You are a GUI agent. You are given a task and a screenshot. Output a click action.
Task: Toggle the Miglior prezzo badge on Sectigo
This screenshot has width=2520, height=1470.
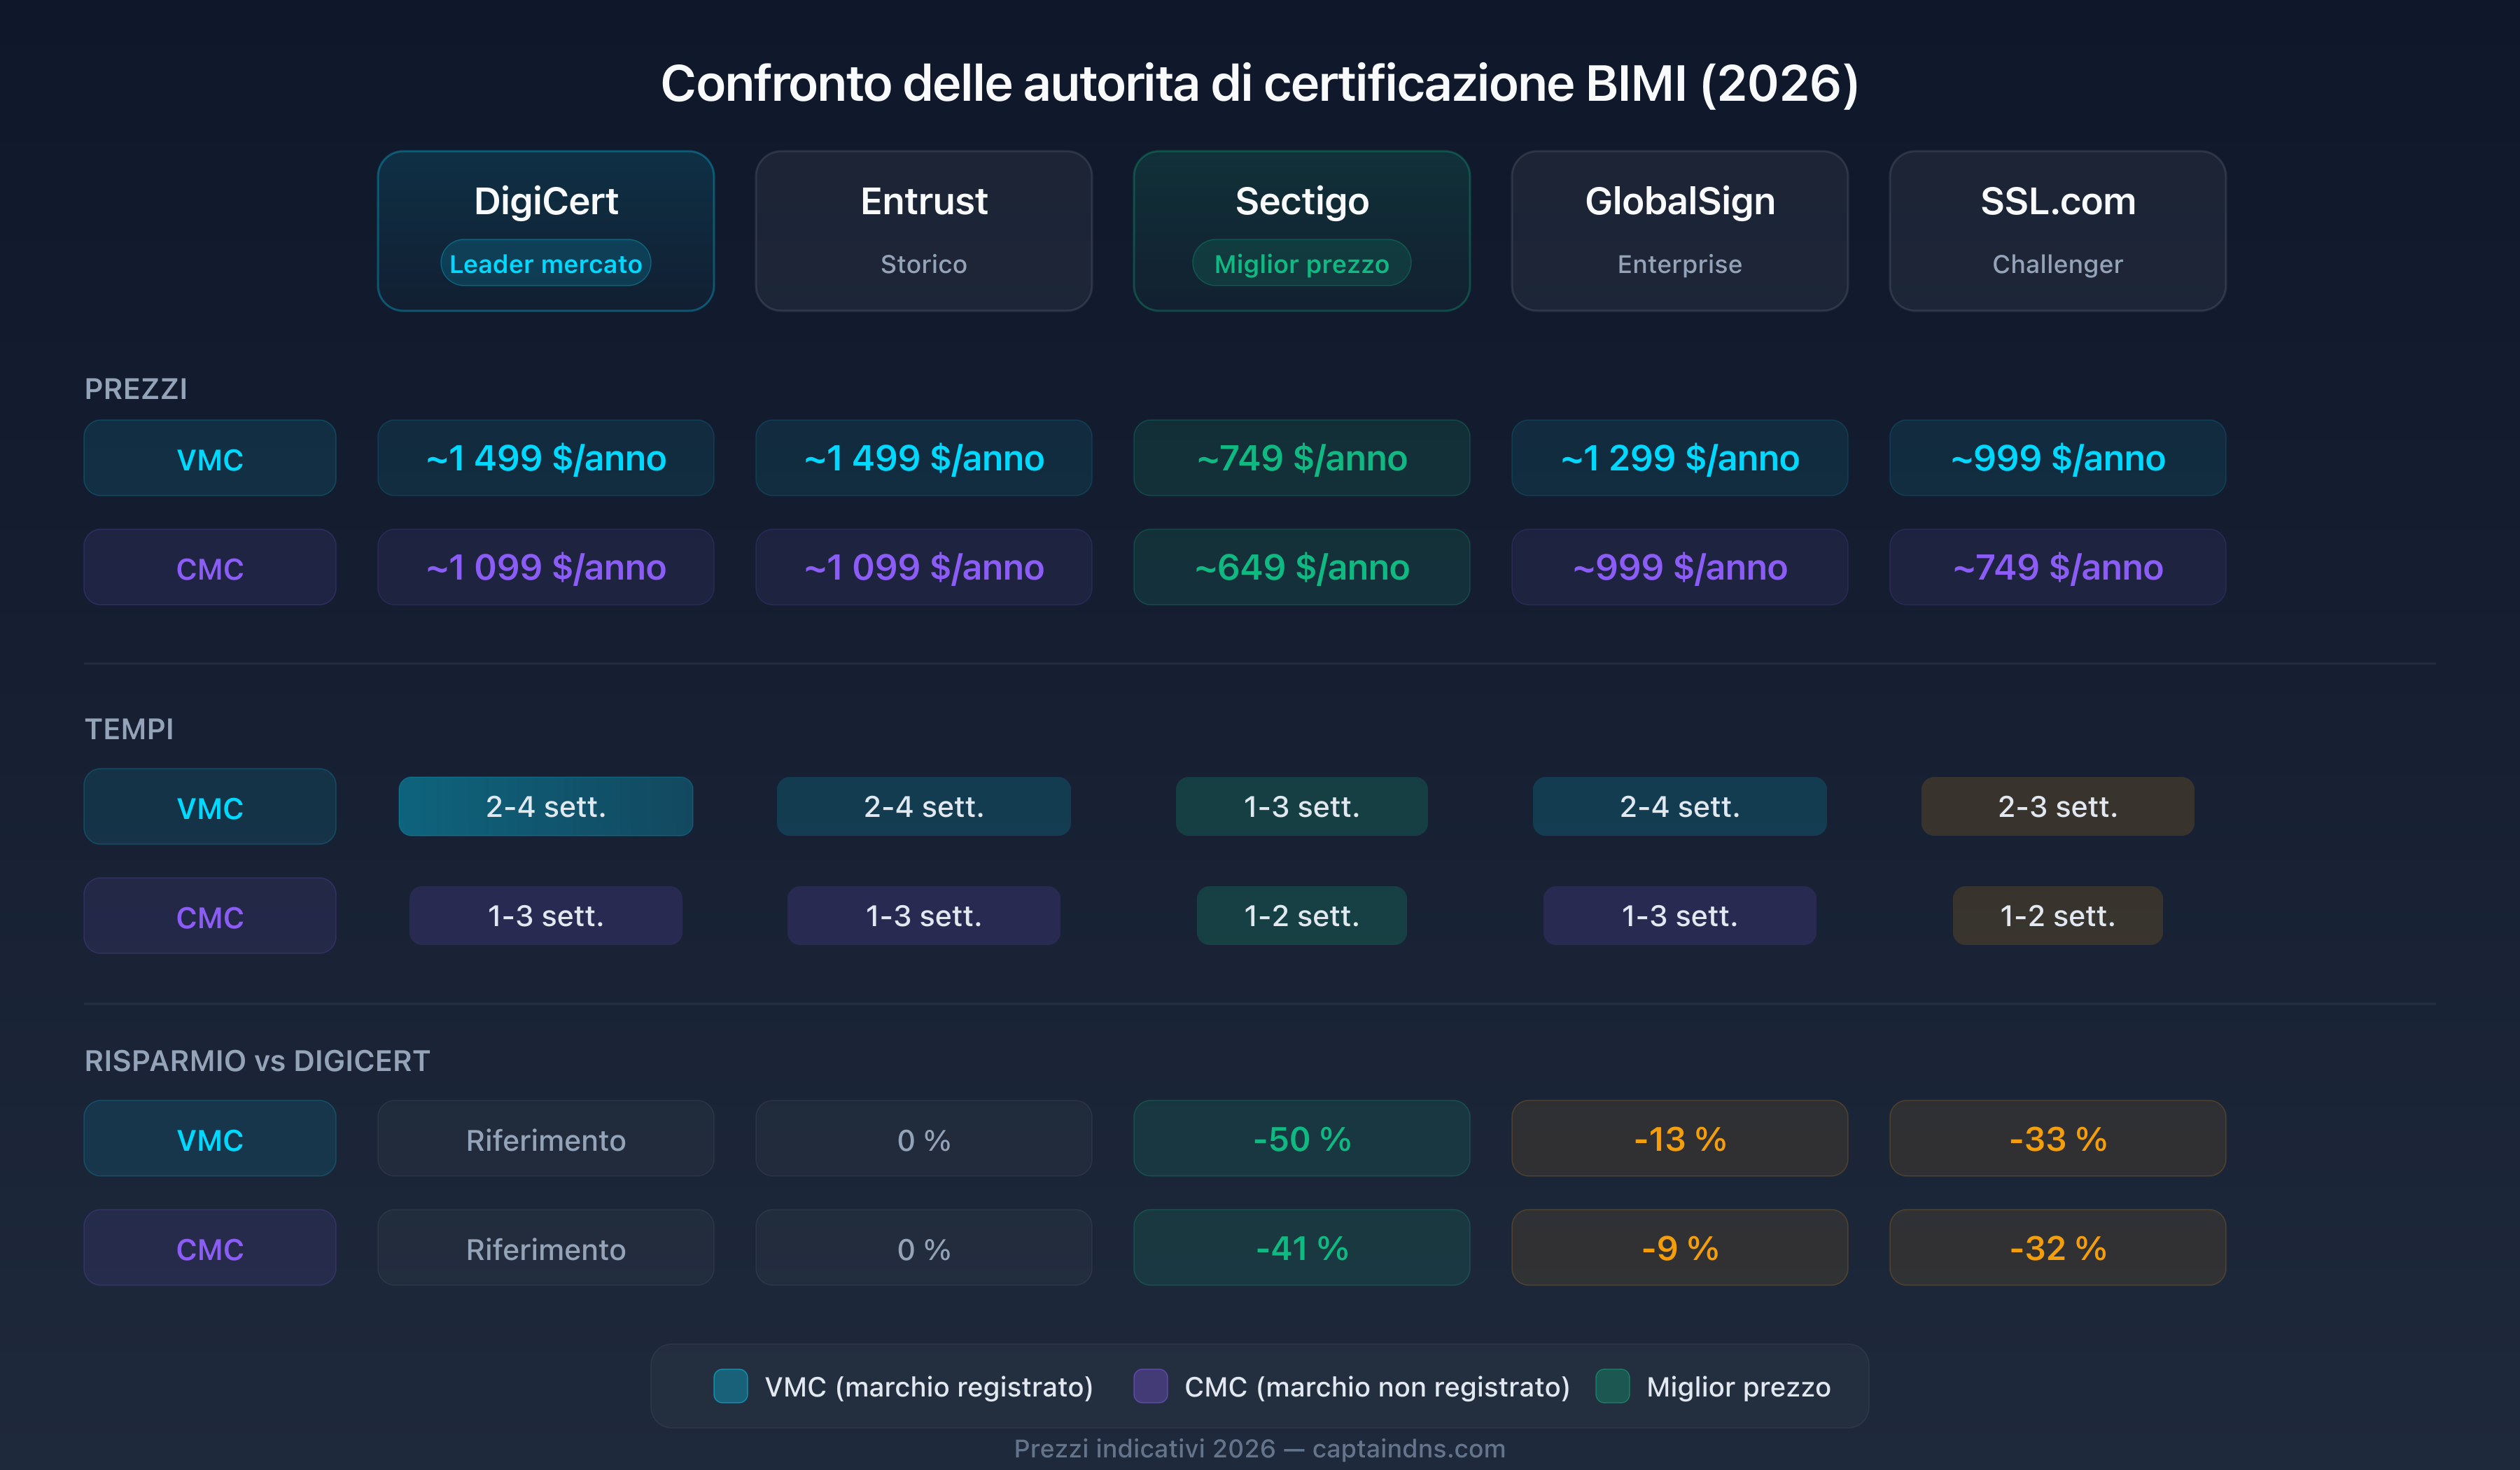pos(1301,263)
